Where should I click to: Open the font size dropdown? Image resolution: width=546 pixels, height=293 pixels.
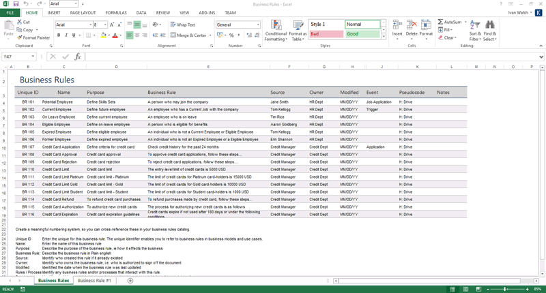105,25
